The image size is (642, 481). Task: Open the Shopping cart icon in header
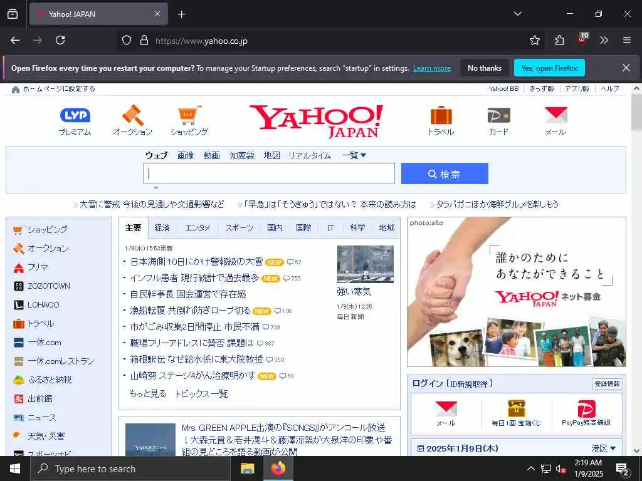[189, 115]
